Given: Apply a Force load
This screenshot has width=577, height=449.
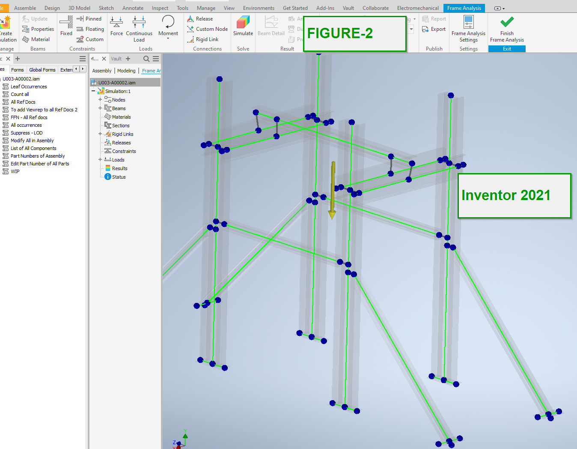Looking at the screenshot, I should tap(116, 26).
